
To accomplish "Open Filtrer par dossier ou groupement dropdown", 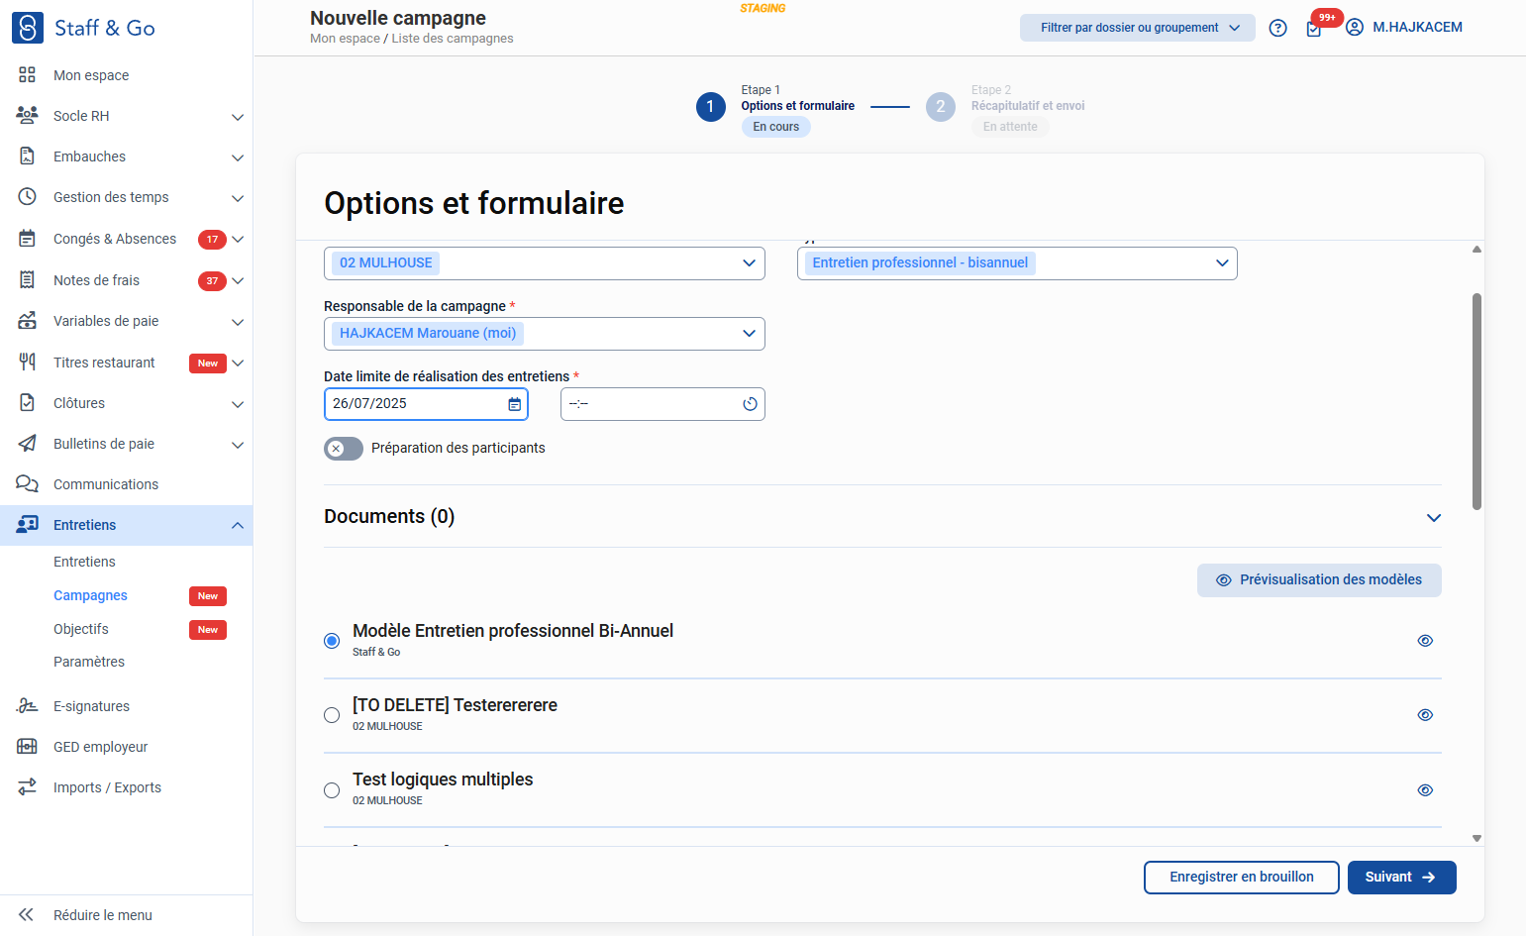I will pyautogui.click(x=1138, y=28).
